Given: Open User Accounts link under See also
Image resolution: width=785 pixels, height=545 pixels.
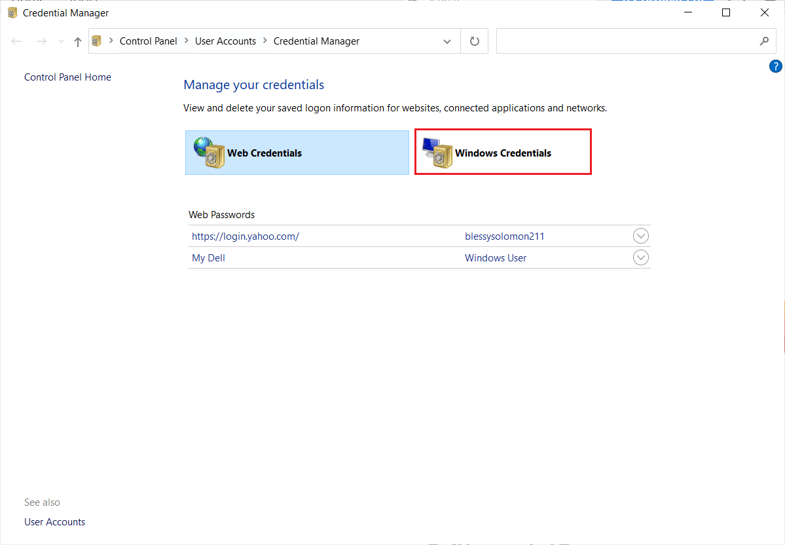Looking at the screenshot, I should tap(54, 522).
